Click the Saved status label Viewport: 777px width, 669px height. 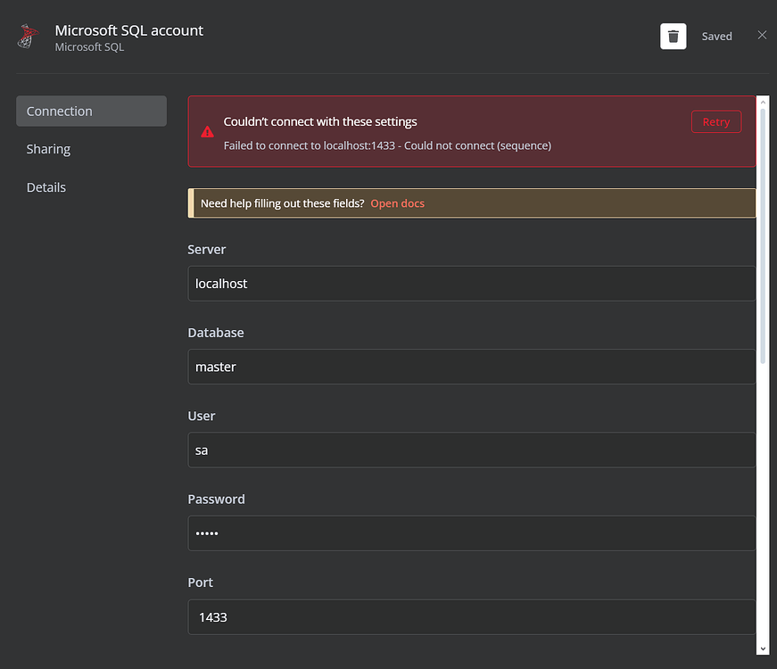716,37
